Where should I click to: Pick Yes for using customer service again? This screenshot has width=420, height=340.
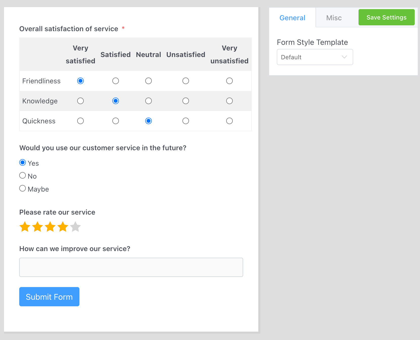click(23, 162)
